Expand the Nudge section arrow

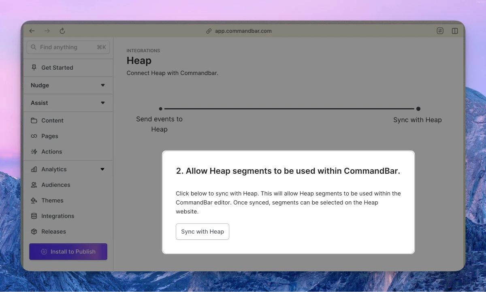click(x=103, y=85)
